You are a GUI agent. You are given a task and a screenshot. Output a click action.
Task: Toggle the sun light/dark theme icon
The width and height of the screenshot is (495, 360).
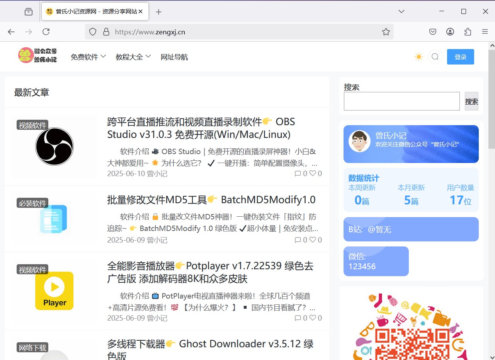pos(418,57)
